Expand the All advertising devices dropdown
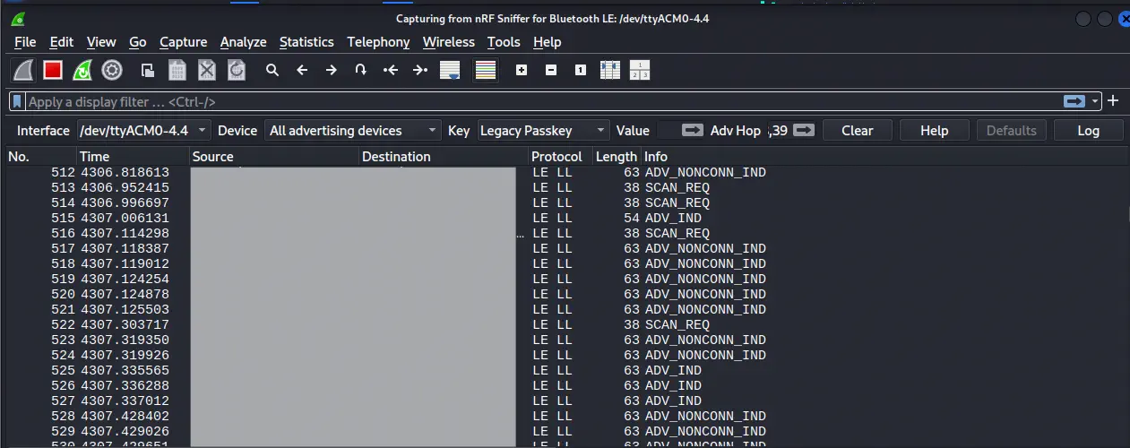The width and height of the screenshot is (1130, 448). 353,131
